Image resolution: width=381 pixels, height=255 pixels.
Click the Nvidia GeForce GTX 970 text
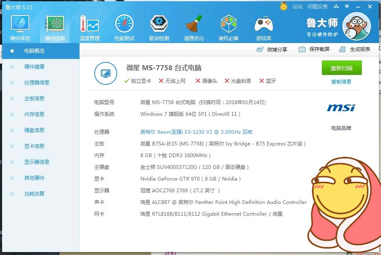pos(190,179)
